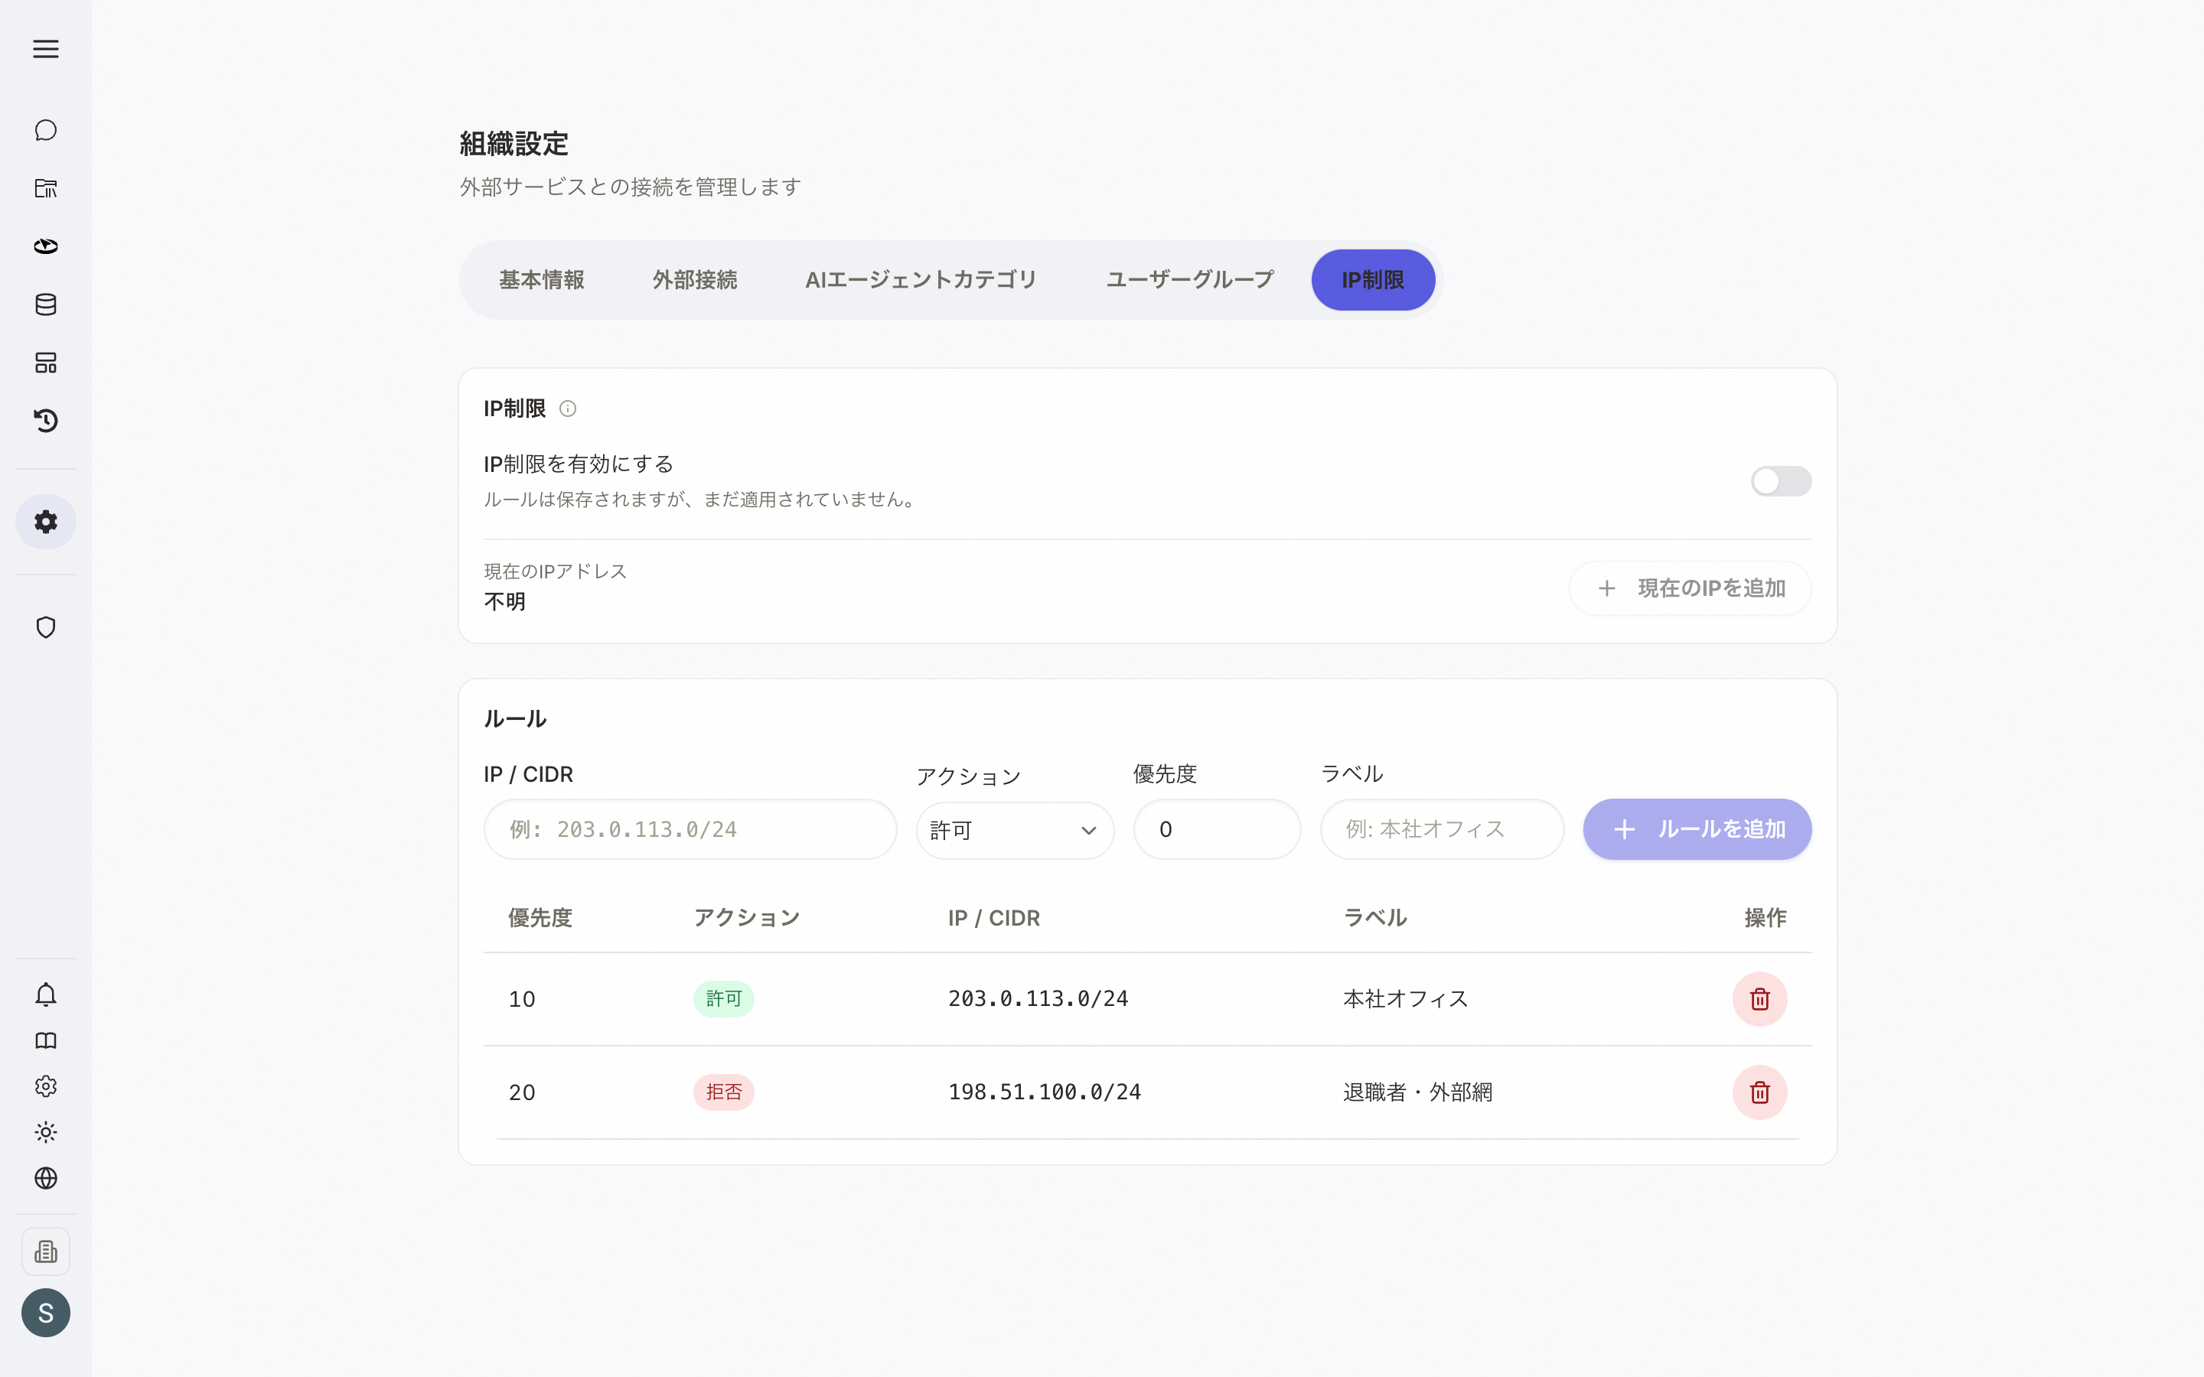Click the eye-shaped agent icon in sidebar
Viewport: 2204px width, 1377px height.
point(46,247)
